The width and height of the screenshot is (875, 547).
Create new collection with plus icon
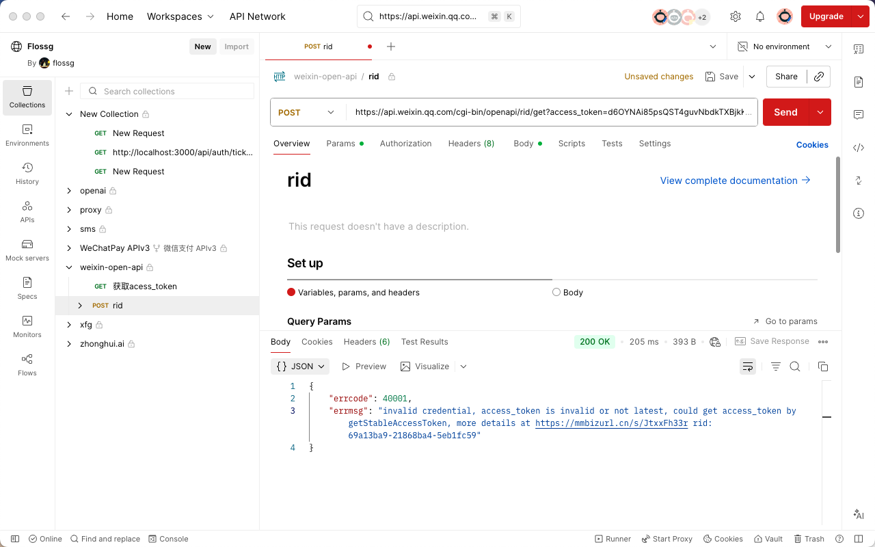coord(69,91)
